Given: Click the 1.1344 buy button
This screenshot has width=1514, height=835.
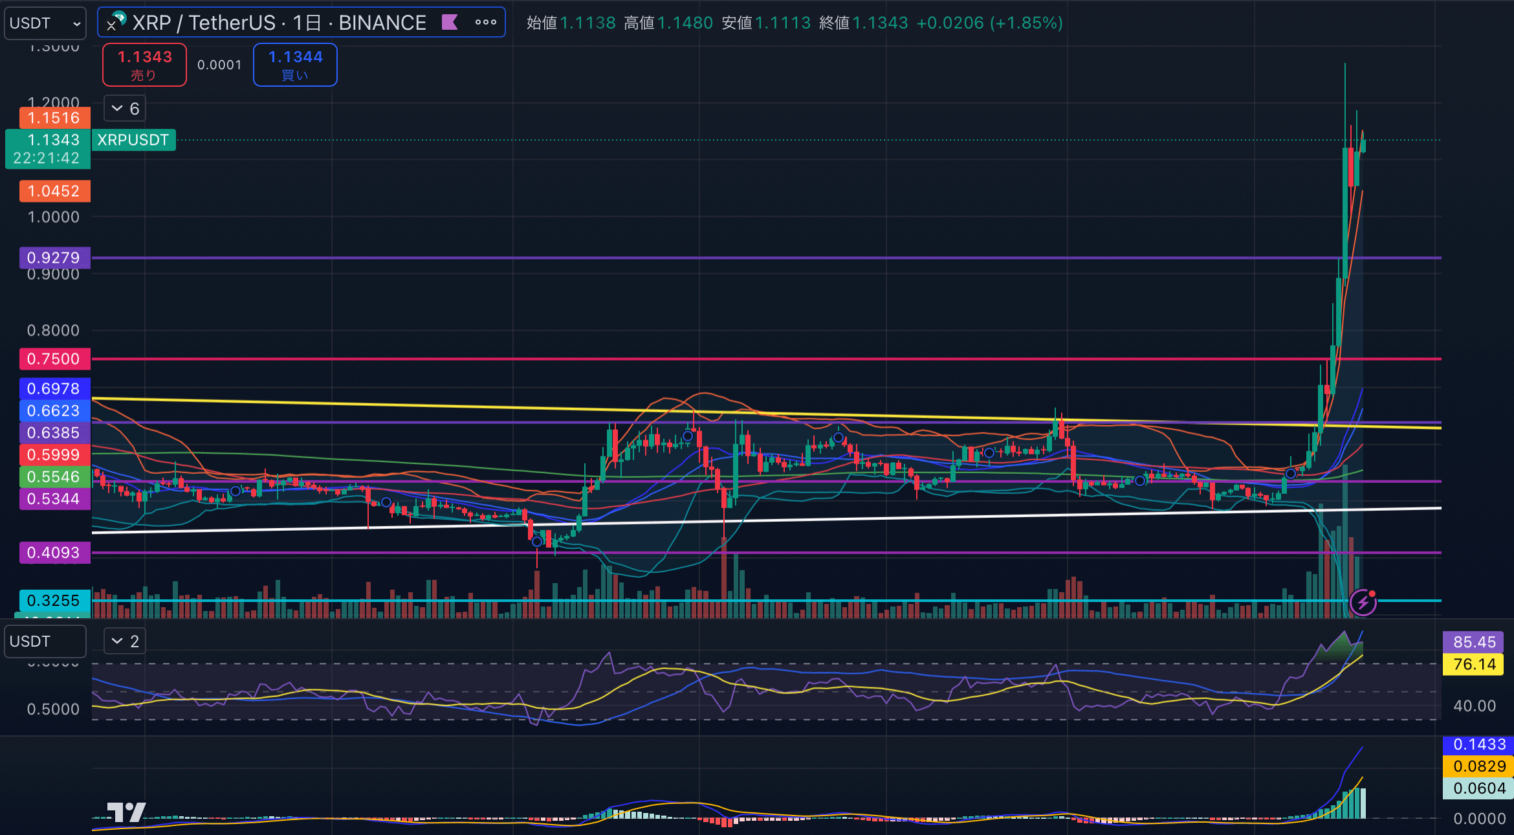Looking at the screenshot, I should coord(295,65).
